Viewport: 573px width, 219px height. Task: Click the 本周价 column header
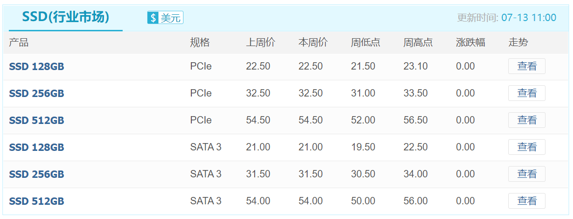(x=313, y=42)
